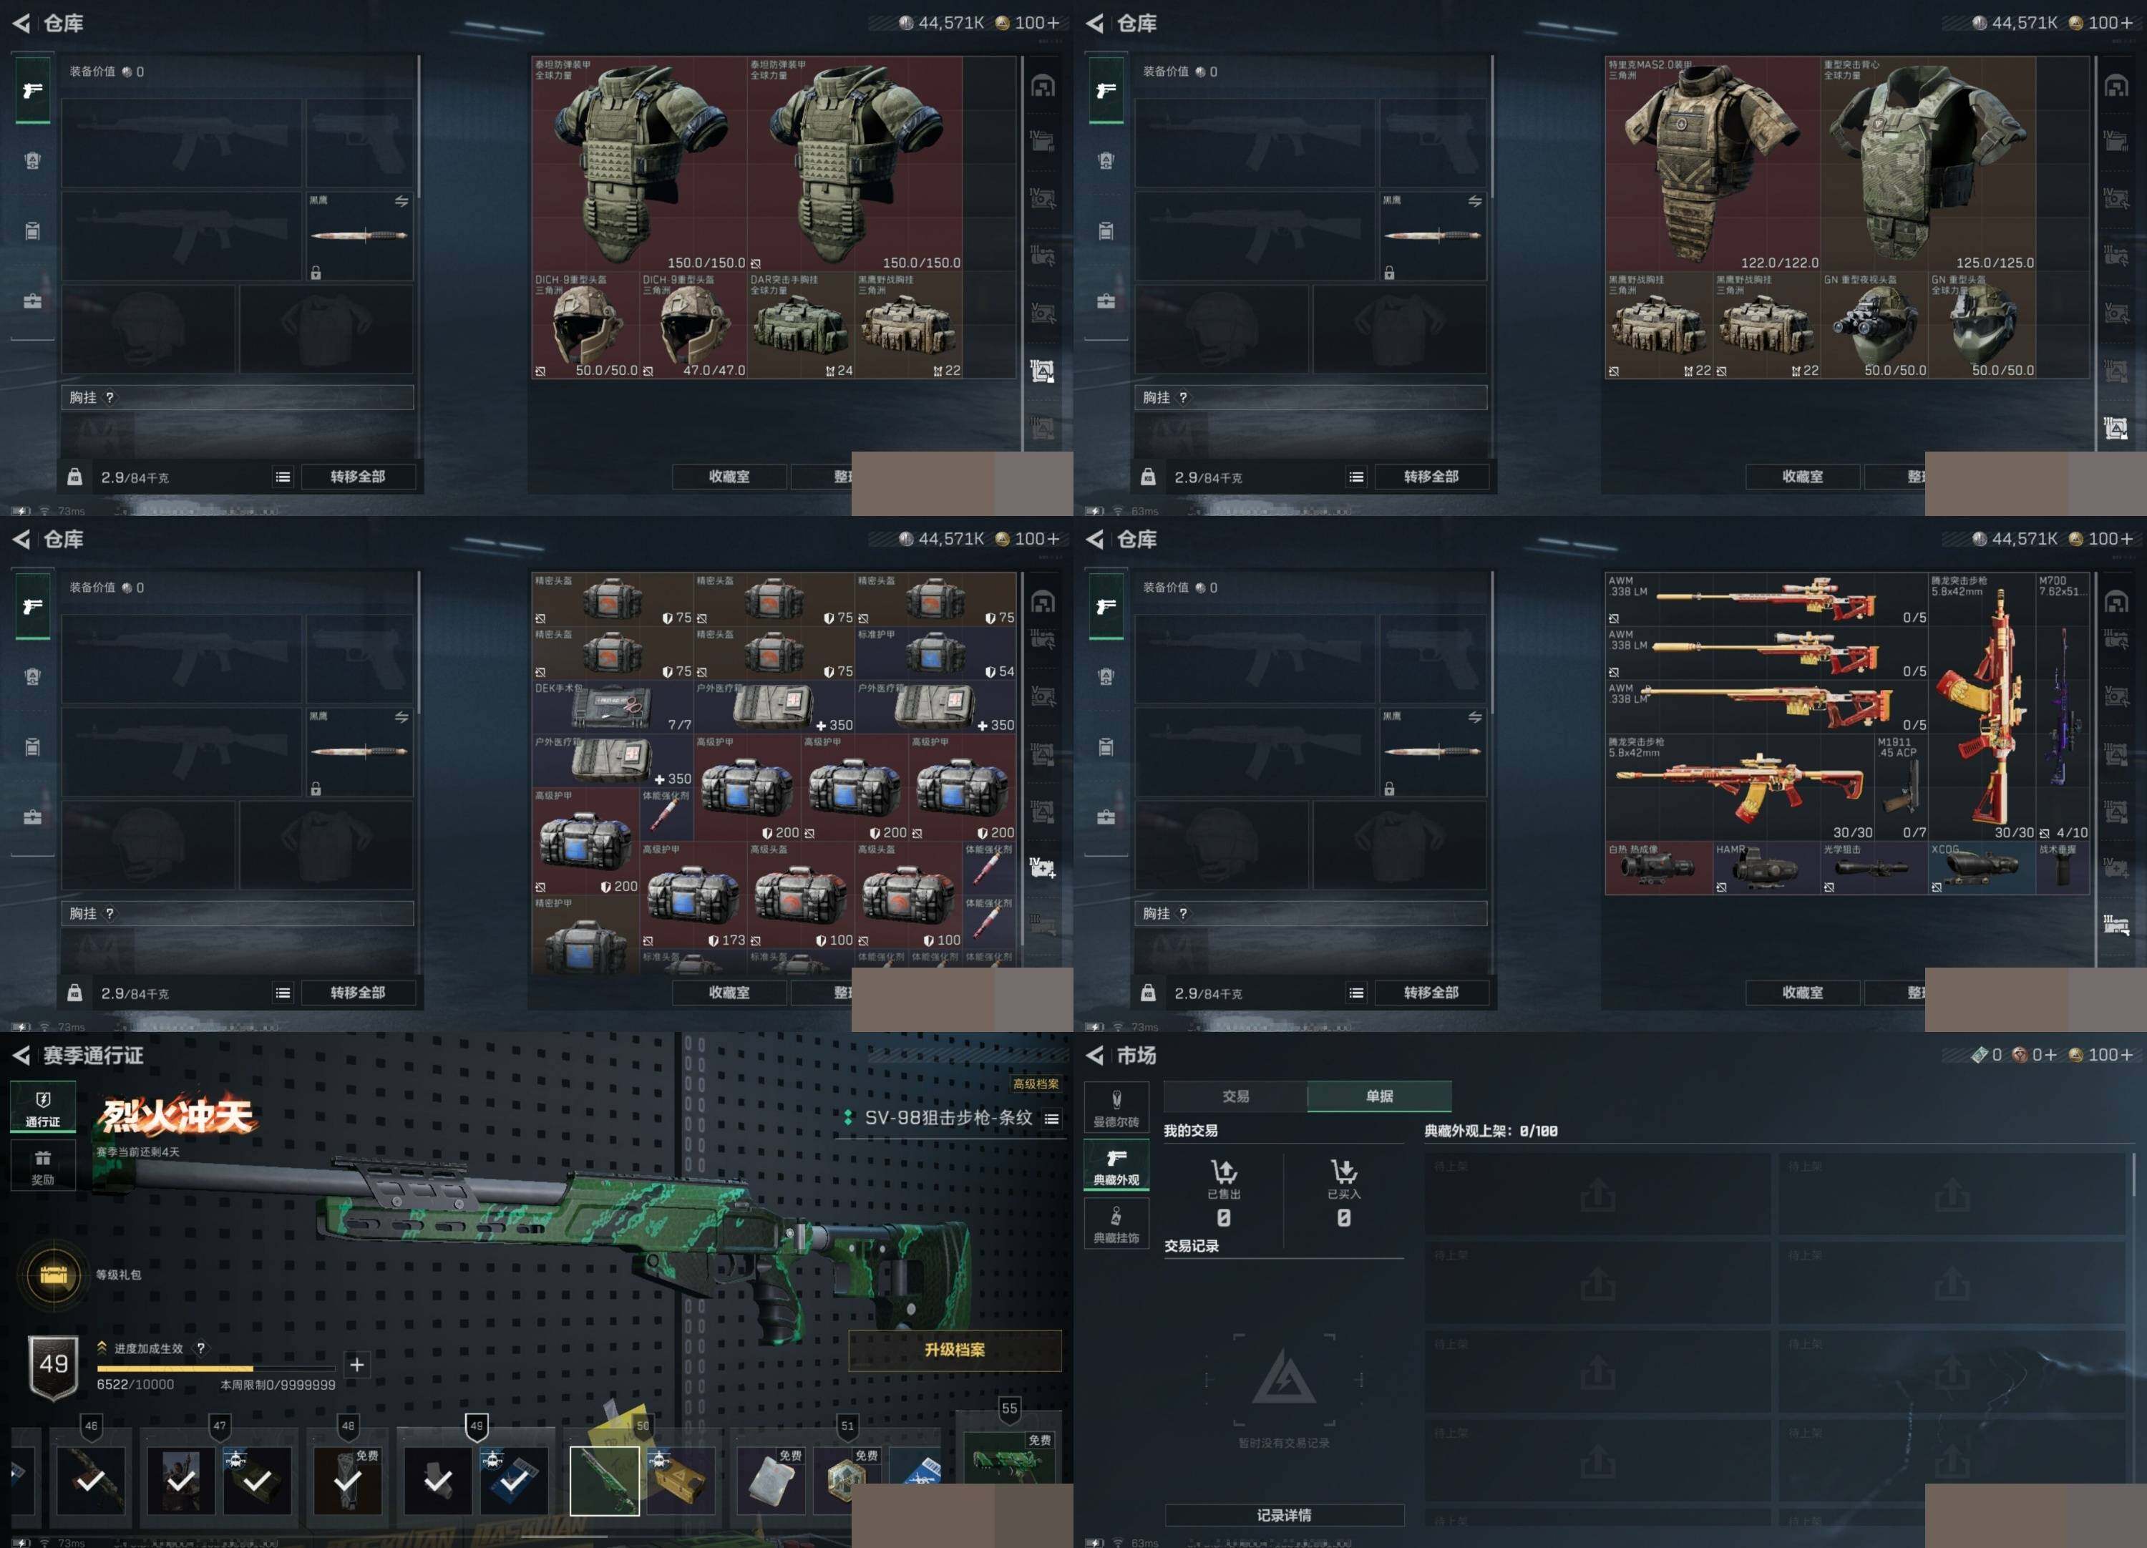Go back from the 赛季通行证 screen

pyautogui.click(x=21, y=1055)
